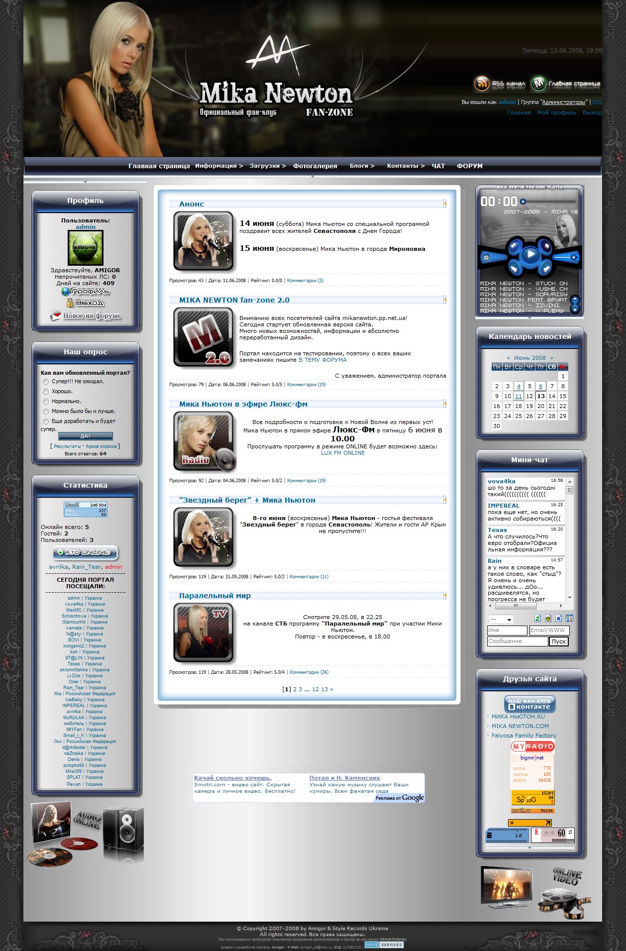Open Мой профиль top link
The width and height of the screenshot is (626, 951).
556,112
